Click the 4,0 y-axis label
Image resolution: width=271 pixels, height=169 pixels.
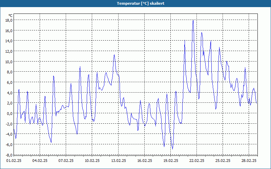(10, 93)
